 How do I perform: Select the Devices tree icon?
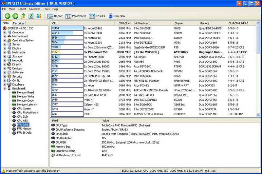pyautogui.click(x=9, y=68)
